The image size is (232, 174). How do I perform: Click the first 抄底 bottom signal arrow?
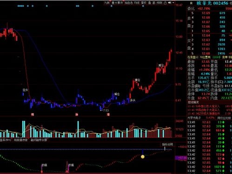[x=42, y=170]
